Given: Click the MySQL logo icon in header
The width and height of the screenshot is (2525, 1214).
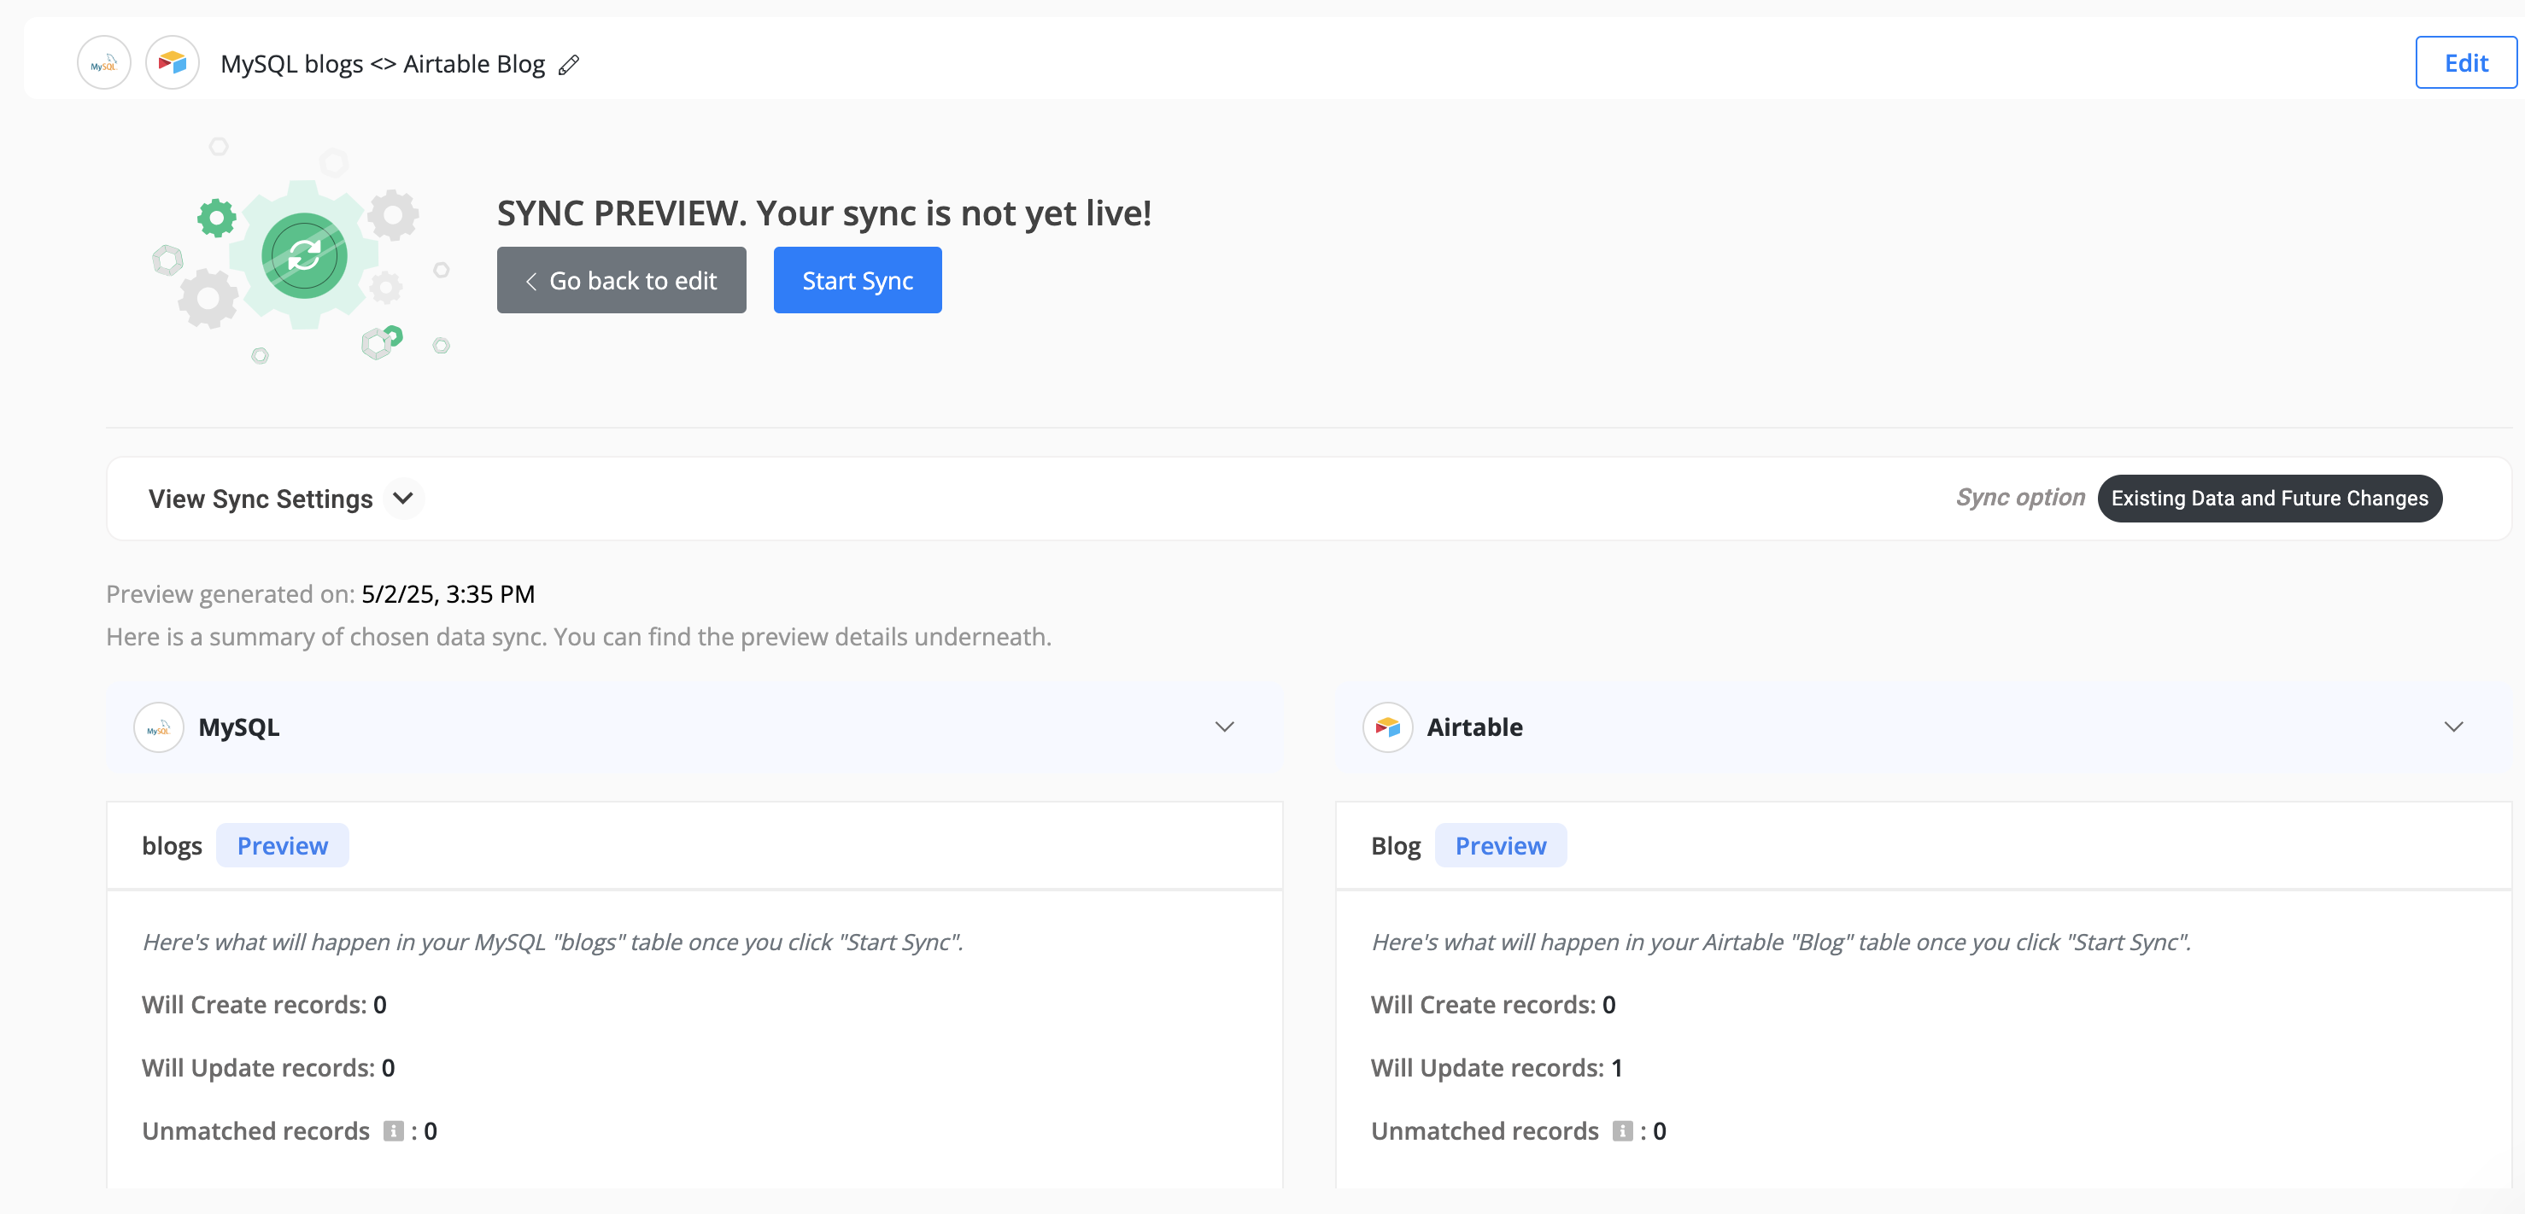Looking at the screenshot, I should point(104,64).
